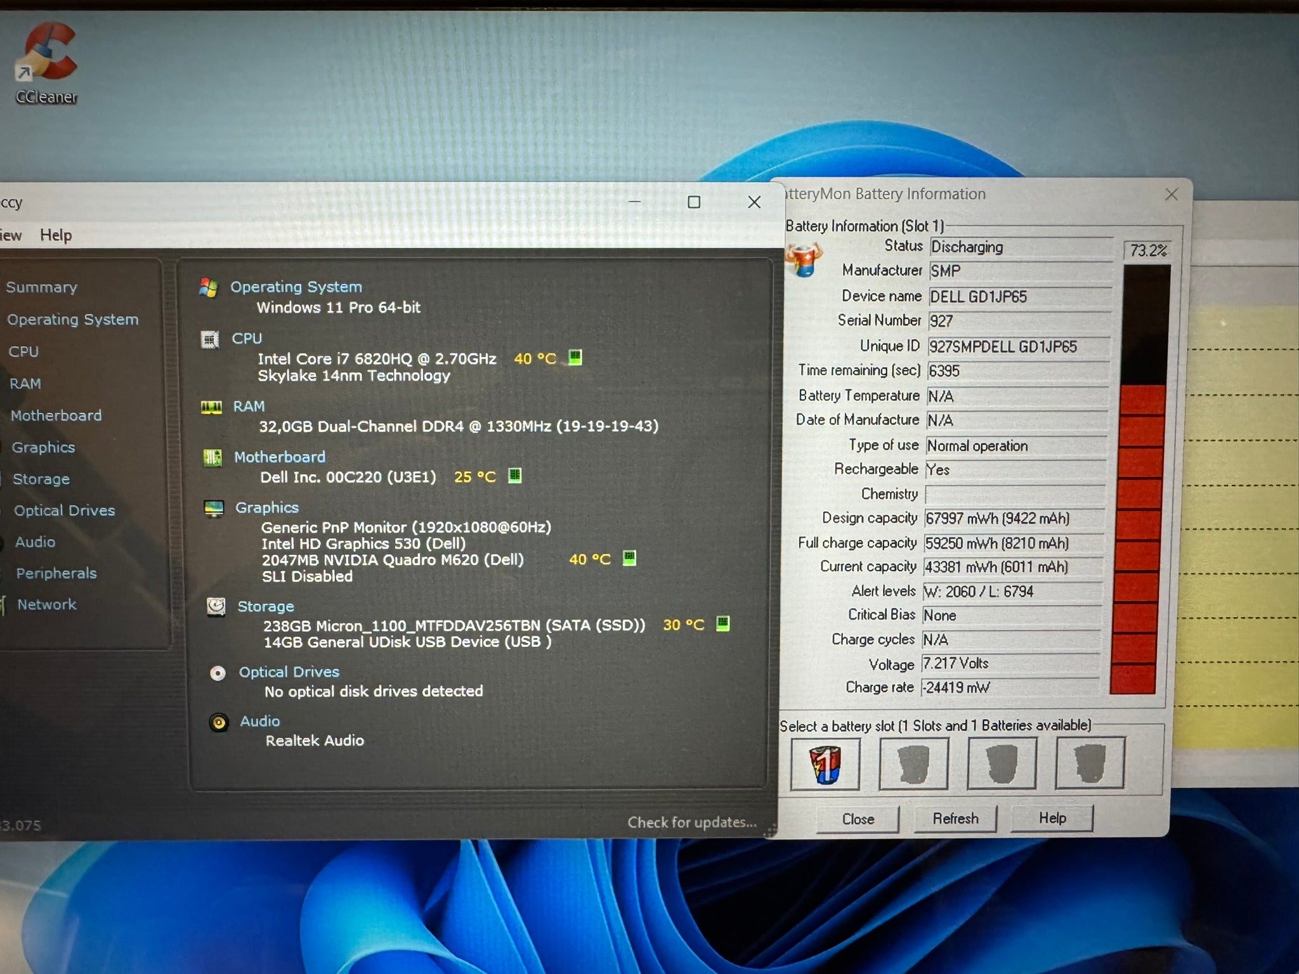Viewport: 1299px width, 974px height.
Task: Click the Graphics heading link
Action: coord(266,508)
